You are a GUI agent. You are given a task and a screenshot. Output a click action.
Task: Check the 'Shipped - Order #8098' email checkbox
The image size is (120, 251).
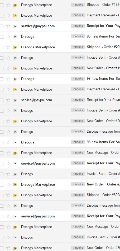point(2,195)
